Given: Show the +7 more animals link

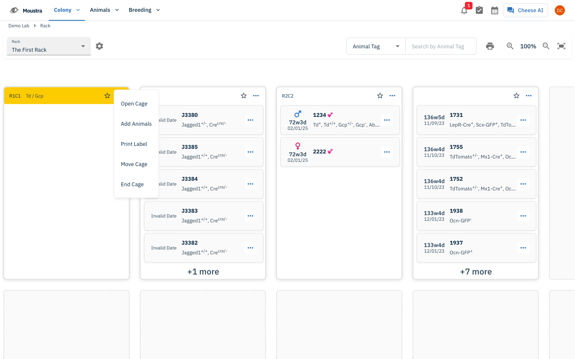Looking at the screenshot, I should (x=476, y=272).
